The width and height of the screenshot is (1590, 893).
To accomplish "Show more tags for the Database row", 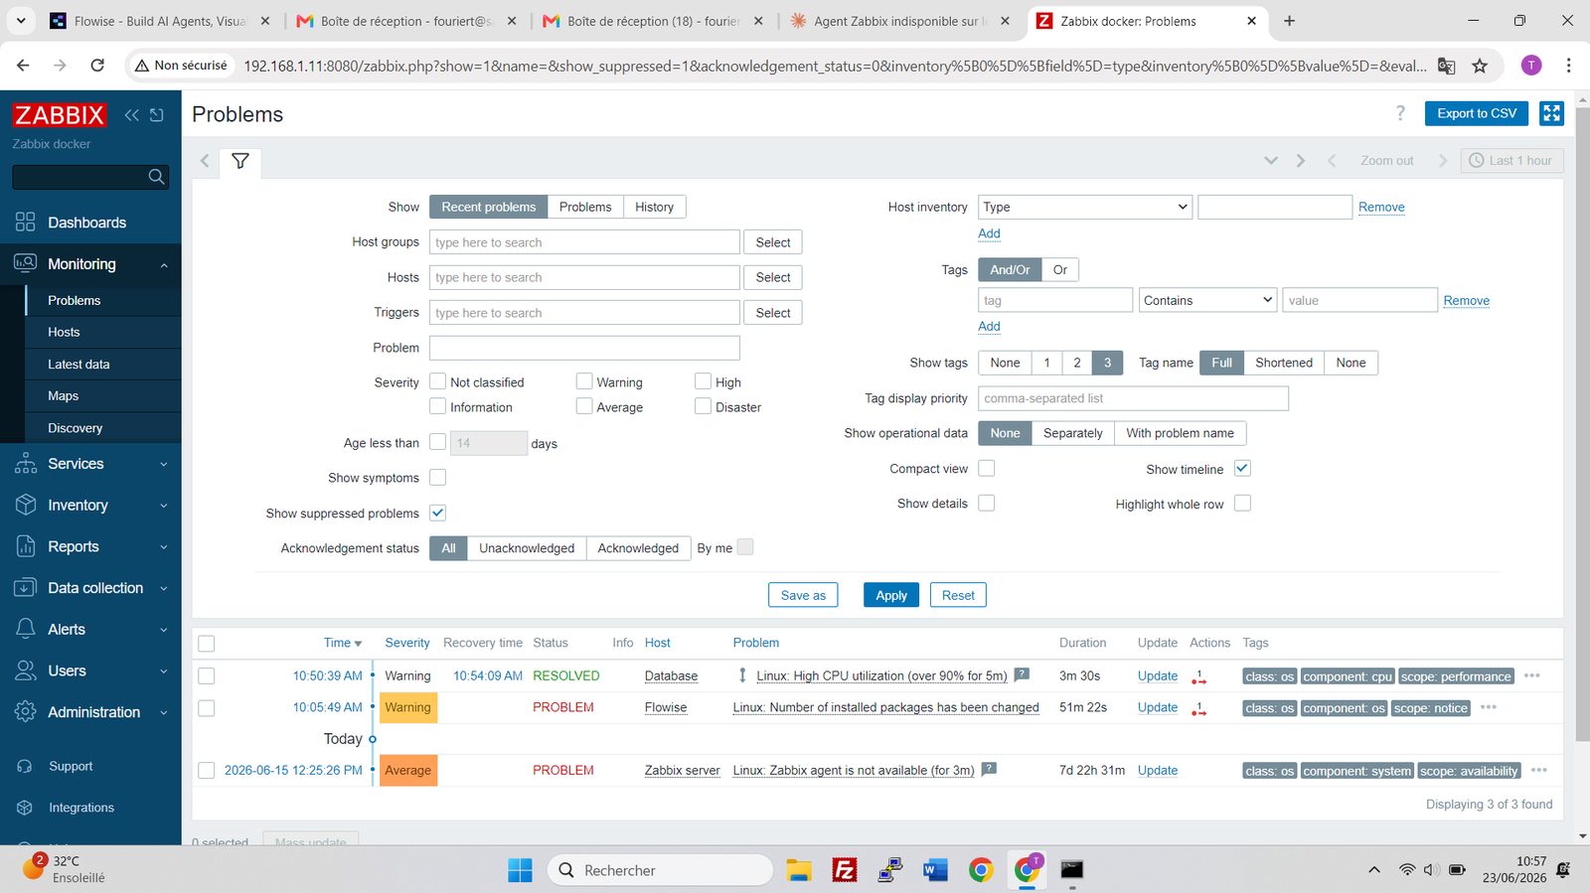I will coord(1532,675).
